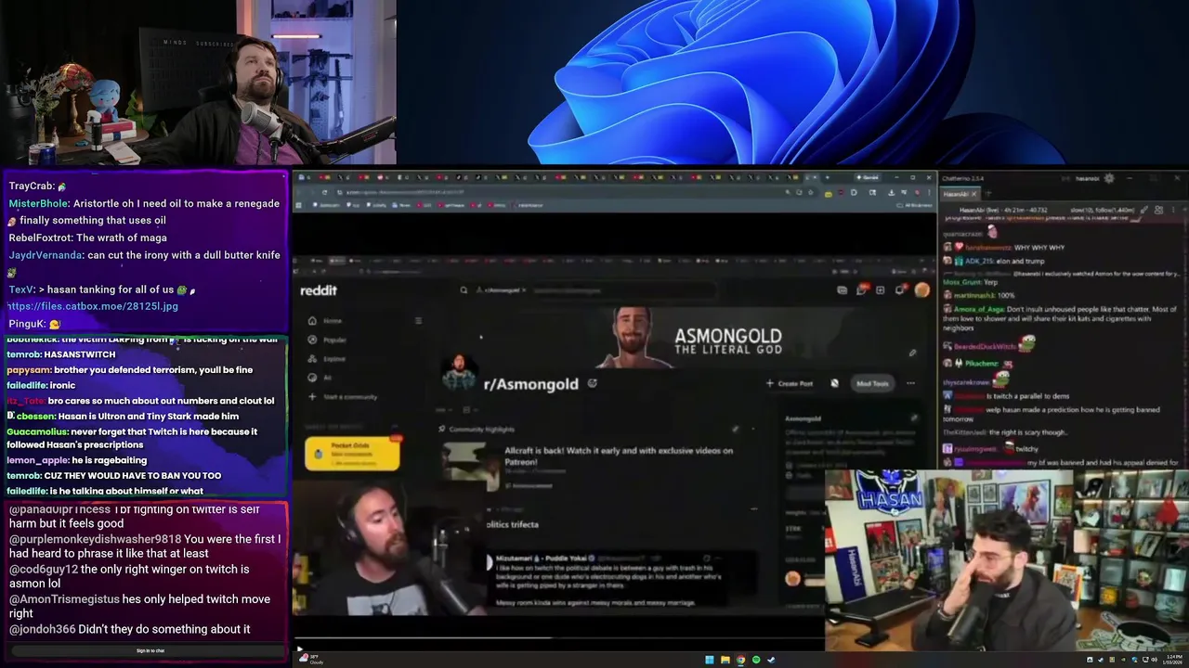Click Allcraft post thumbnail
1189x668 pixels.
[471, 466]
